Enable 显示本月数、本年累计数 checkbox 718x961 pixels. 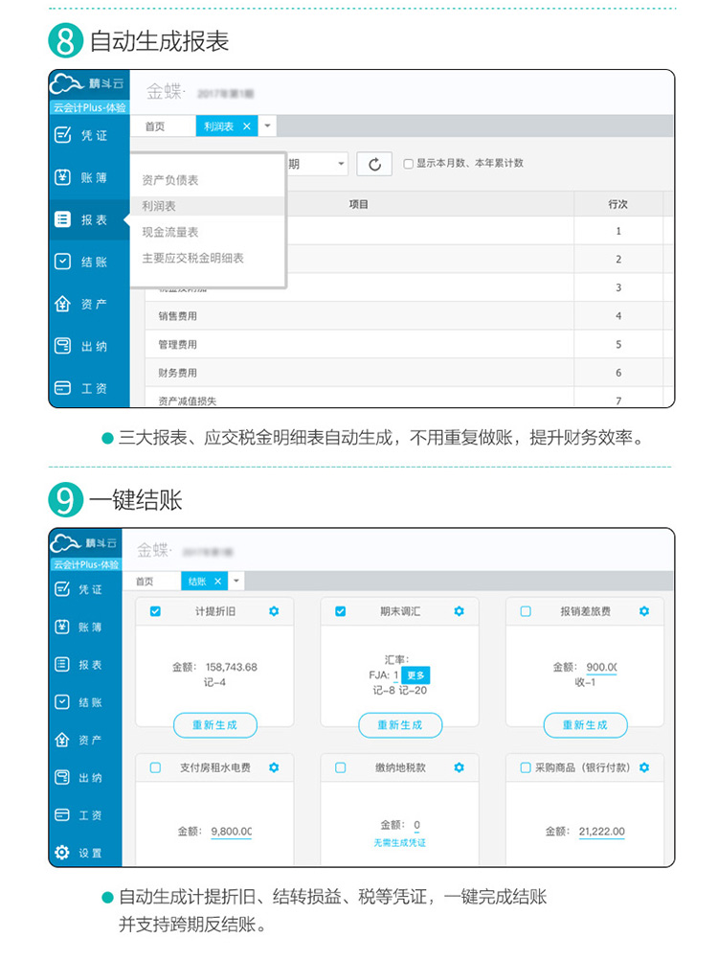pos(408,164)
